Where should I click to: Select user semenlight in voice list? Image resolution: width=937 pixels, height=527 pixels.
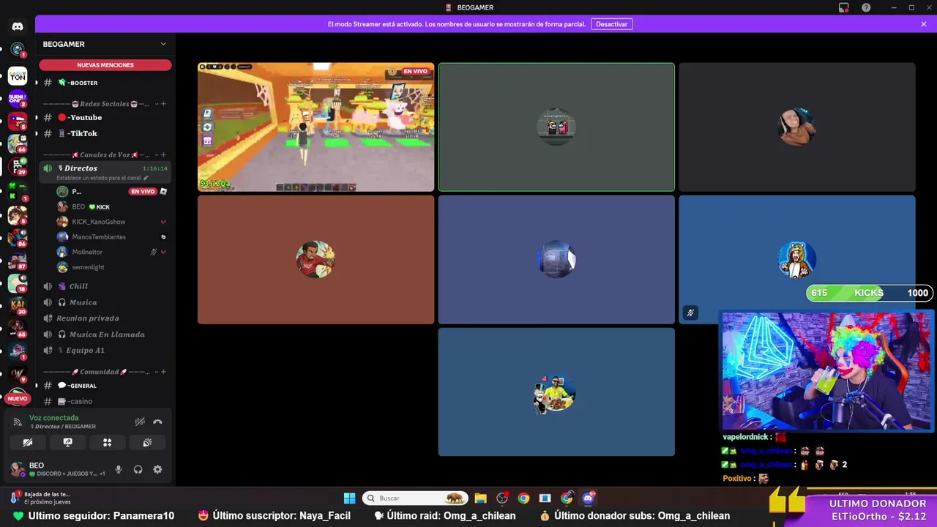pyautogui.click(x=112, y=267)
